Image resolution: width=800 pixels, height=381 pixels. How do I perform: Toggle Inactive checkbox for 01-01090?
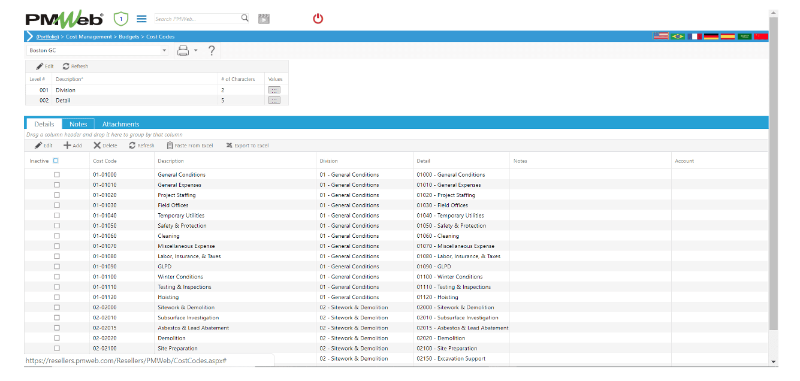point(57,266)
